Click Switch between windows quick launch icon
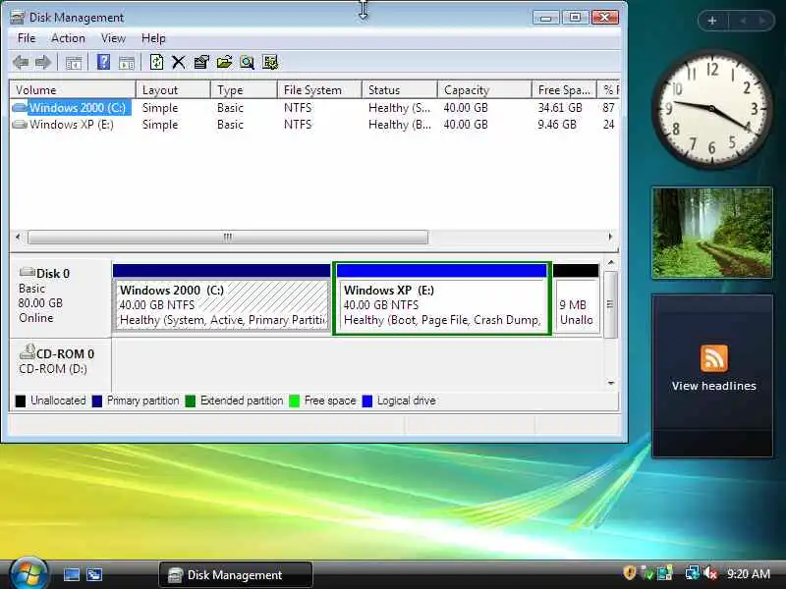786x589 pixels. point(94,574)
